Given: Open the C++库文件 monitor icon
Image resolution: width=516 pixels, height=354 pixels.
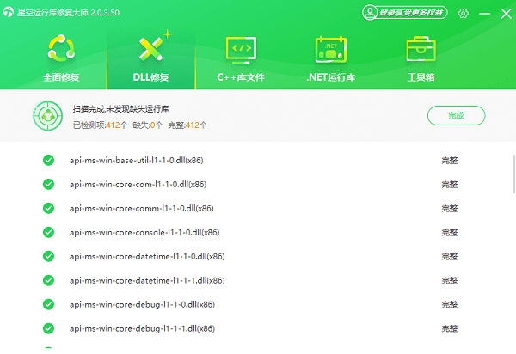Looking at the screenshot, I should (x=241, y=50).
